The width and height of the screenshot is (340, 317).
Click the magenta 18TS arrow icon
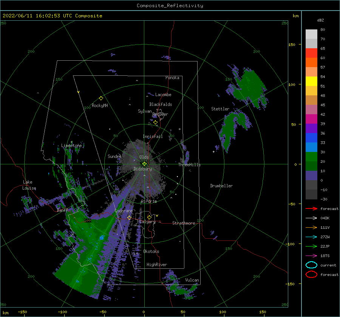(311, 256)
